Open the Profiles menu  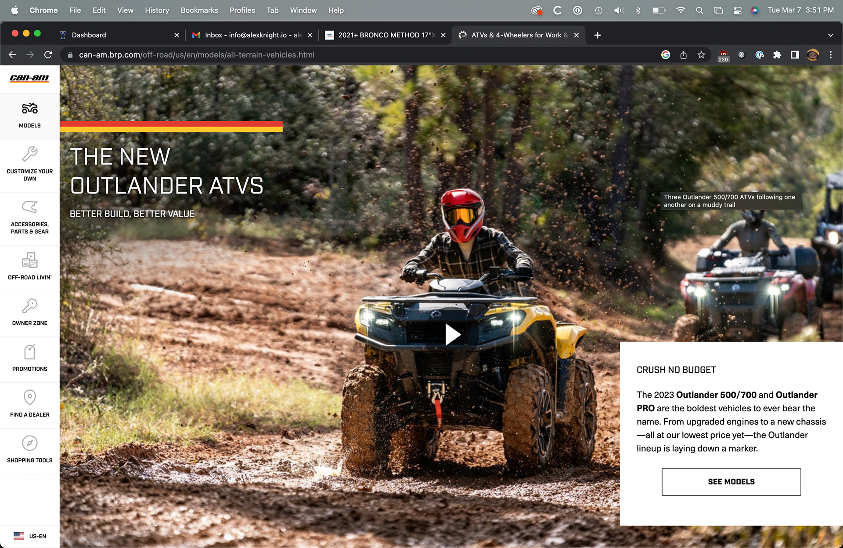coord(242,10)
